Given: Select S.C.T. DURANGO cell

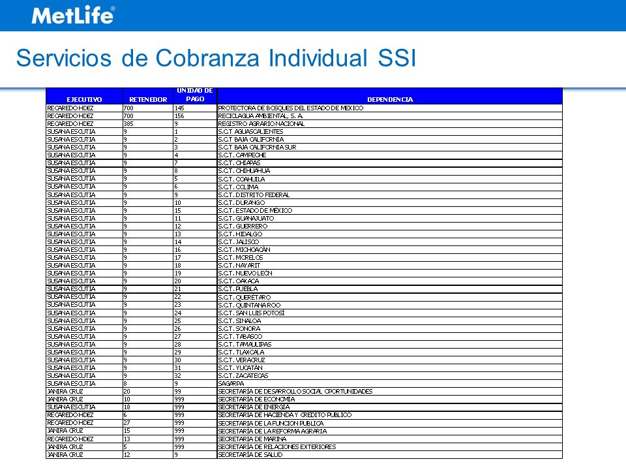Looking at the screenshot, I should pos(390,202).
